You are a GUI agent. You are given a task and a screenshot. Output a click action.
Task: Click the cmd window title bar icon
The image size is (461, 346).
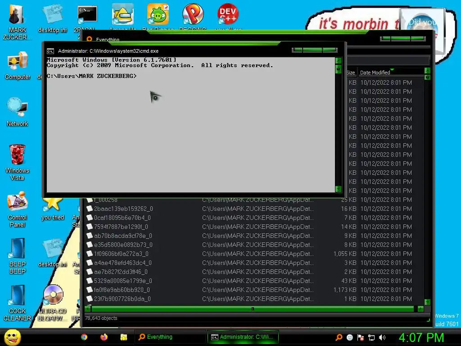pyautogui.click(x=50, y=51)
